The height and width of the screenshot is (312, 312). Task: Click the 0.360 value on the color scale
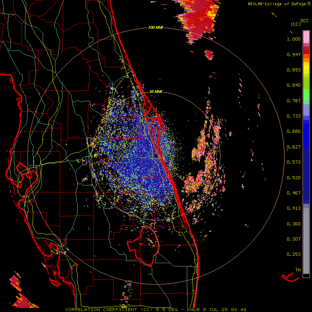(294, 224)
